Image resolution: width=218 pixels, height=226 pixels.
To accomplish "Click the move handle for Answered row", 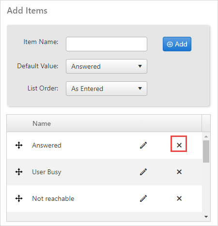I will pos(19,145).
